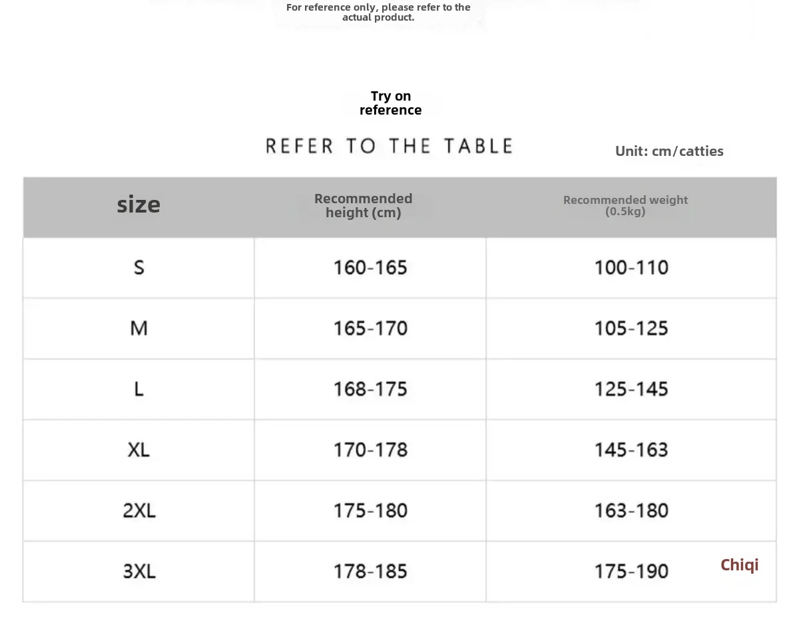
Task: Select the L size cell
Action: [138, 389]
